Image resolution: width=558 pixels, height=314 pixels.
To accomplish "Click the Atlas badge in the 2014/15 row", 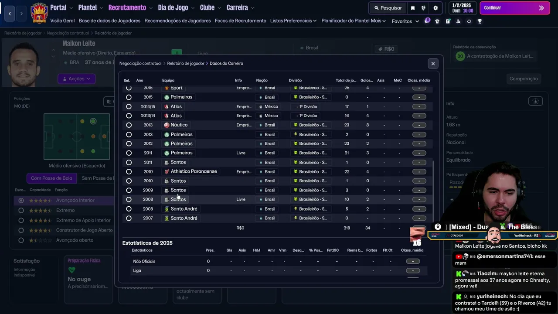I will (167, 106).
